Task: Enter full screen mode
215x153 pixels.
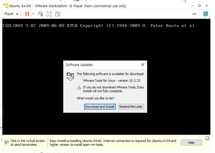Action: 49,14
